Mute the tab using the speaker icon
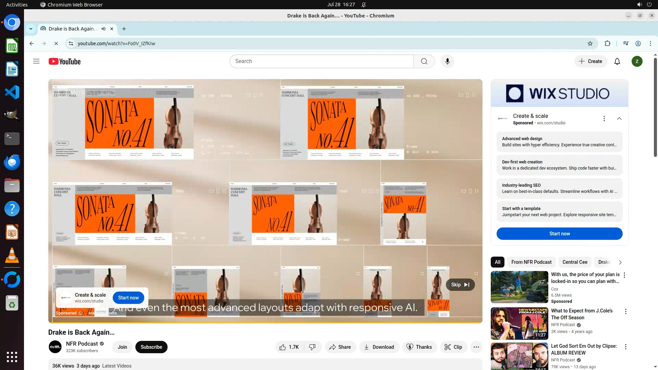 tap(103, 29)
